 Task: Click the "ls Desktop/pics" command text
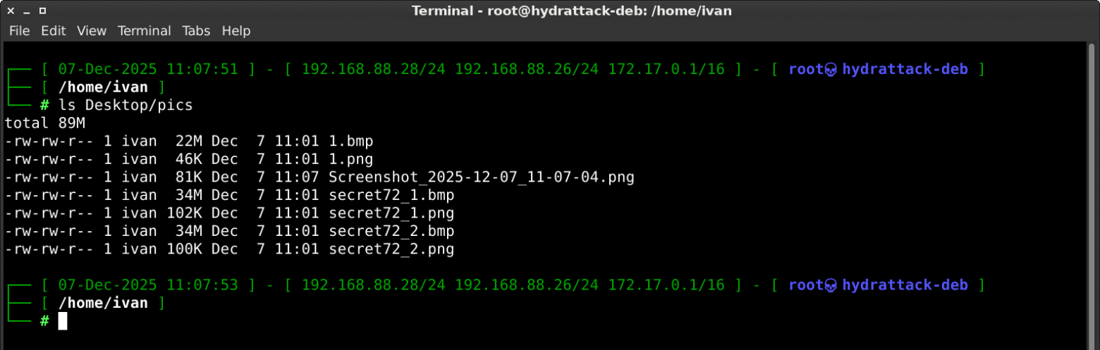click(x=126, y=106)
